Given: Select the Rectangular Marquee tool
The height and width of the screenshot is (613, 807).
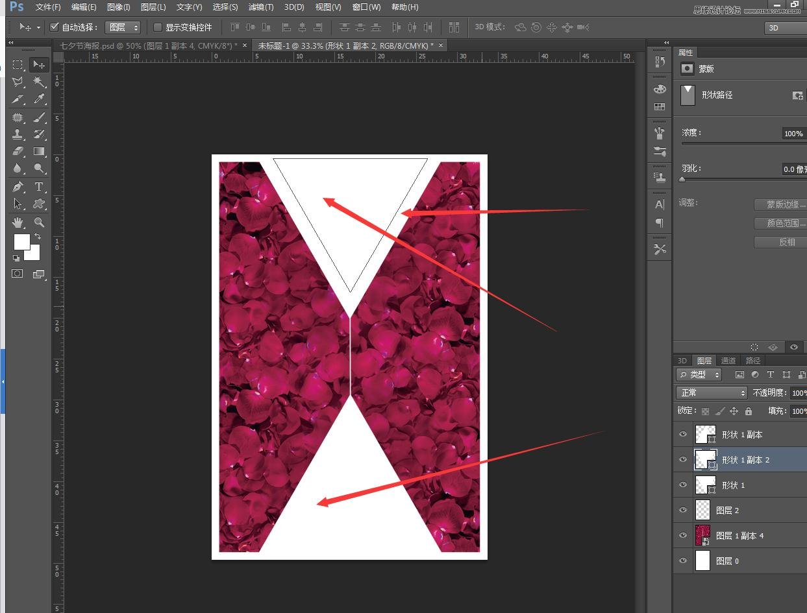Looking at the screenshot, I should click(x=18, y=65).
